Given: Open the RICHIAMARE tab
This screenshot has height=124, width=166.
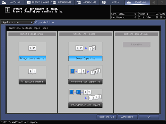Looking at the screenshot, I should (62, 2).
